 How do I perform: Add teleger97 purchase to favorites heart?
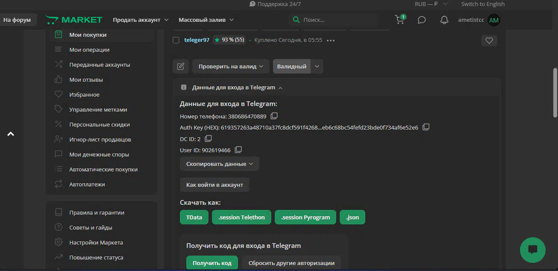pos(489,41)
